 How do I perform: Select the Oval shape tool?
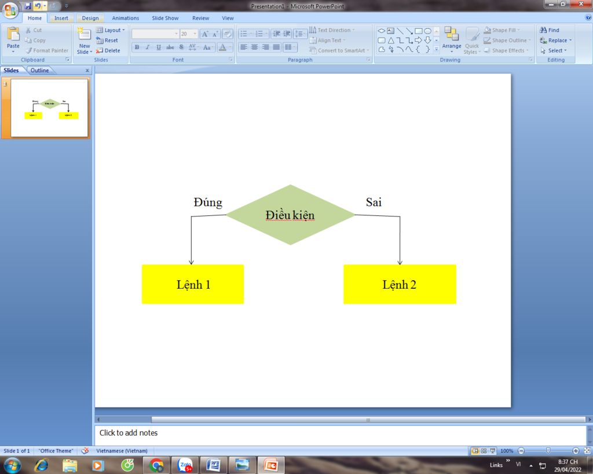click(x=427, y=31)
